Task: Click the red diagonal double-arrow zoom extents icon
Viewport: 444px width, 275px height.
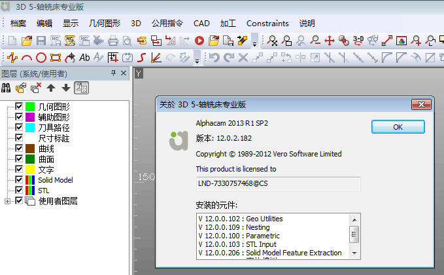Action: click(387, 41)
